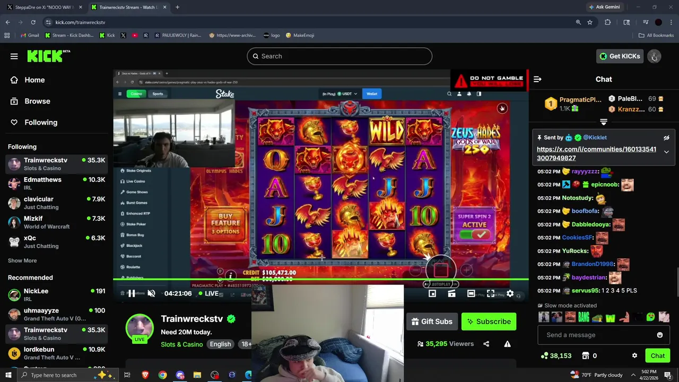679x382 pixels.
Task: Open a new browser tab
Action: point(177,7)
